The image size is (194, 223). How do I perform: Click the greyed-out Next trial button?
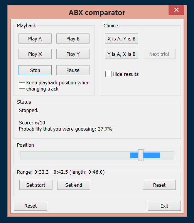coord(159,54)
